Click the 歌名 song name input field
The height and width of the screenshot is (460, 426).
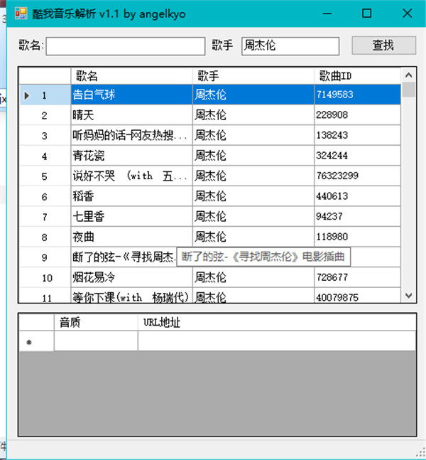pyautogui.click(x=126, y=46)
